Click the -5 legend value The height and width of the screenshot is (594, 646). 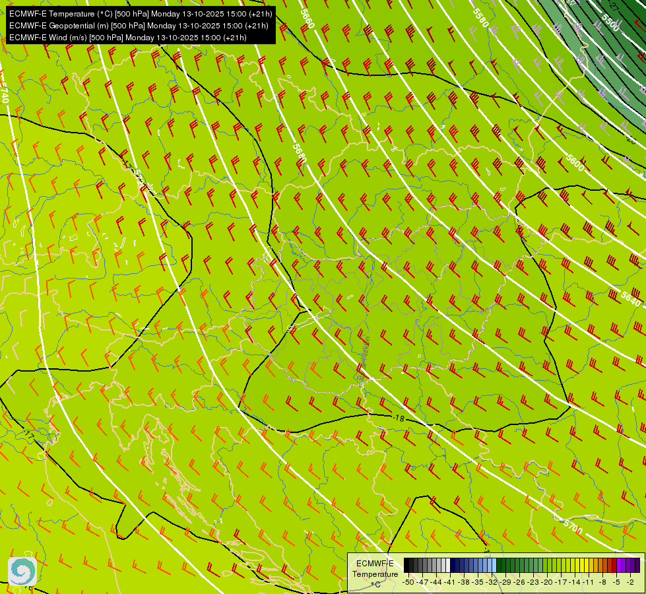(617, 582)
